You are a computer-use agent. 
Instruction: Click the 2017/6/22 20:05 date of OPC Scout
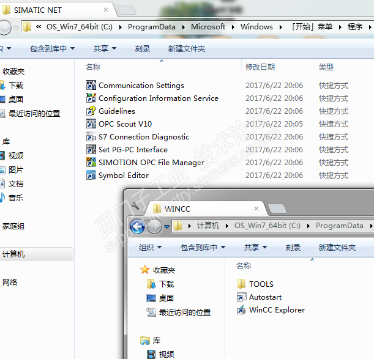click(x=274, y=124)
